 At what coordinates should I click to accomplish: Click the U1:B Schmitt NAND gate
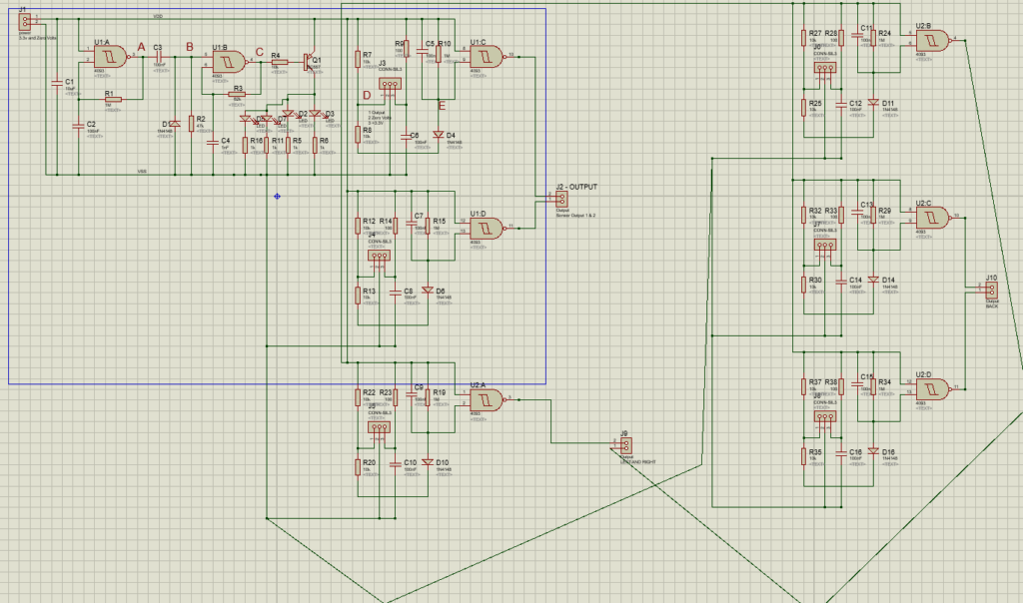coord(225,62)
